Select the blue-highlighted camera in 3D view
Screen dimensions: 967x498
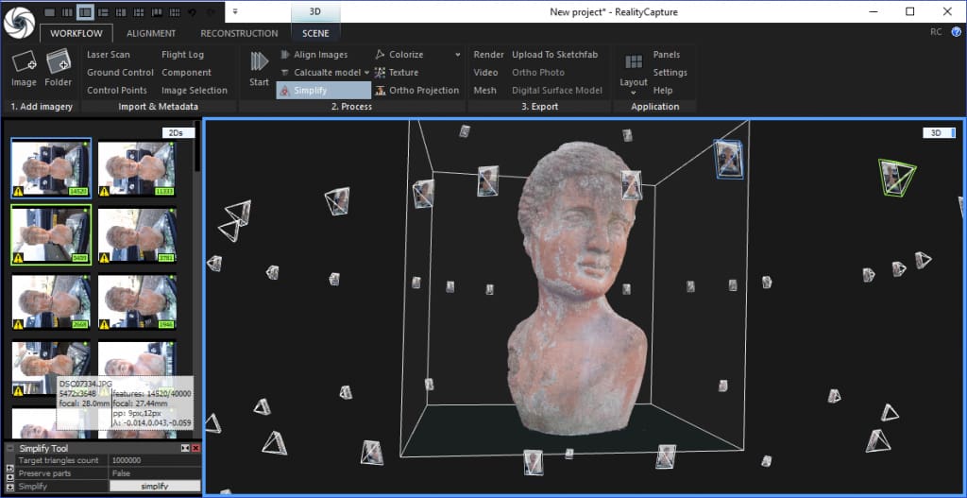pos(728,159)
